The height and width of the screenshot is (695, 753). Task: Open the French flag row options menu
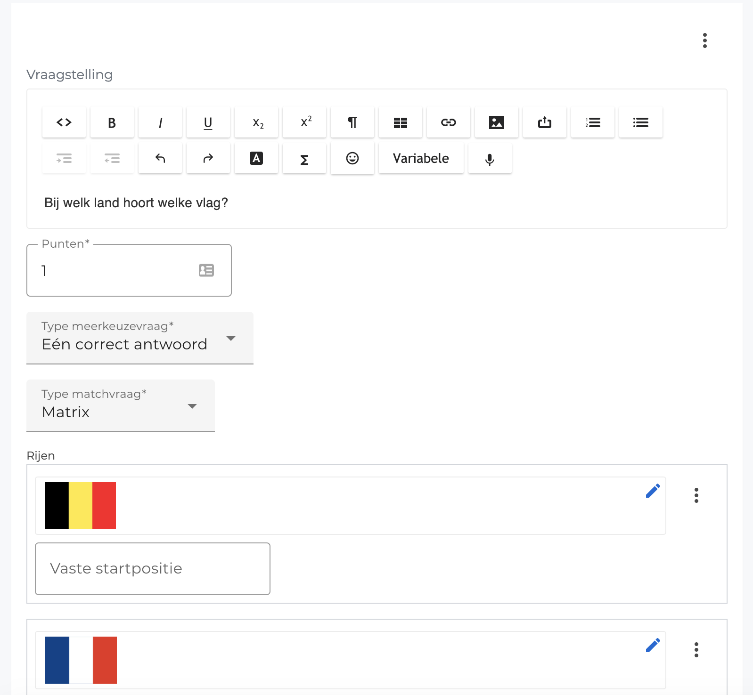(x=696, y=650)
